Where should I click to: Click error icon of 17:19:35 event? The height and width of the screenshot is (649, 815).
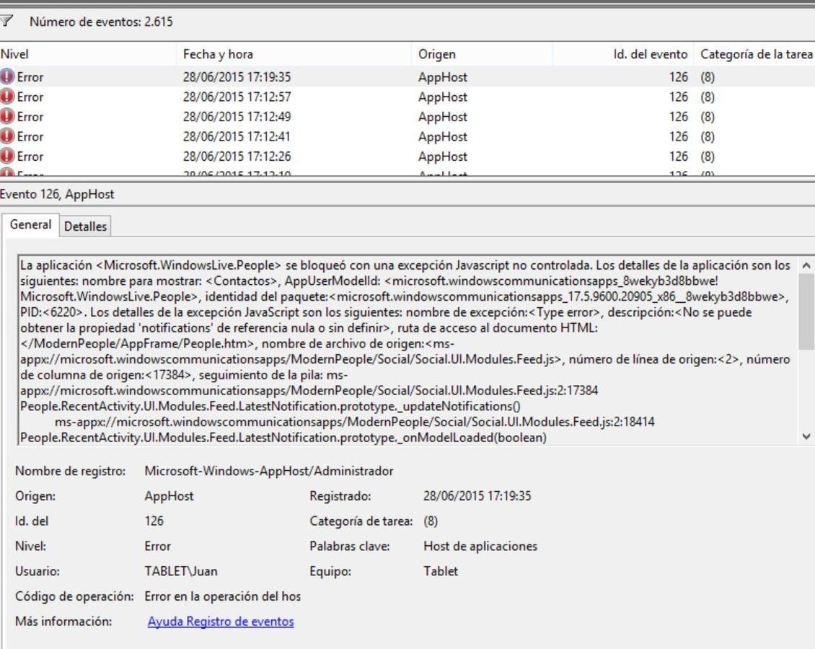[6, 77]
